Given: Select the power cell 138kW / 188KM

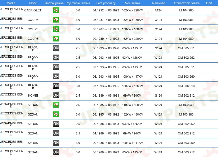Looking at the screenshot, I should (x=132, y=29).
